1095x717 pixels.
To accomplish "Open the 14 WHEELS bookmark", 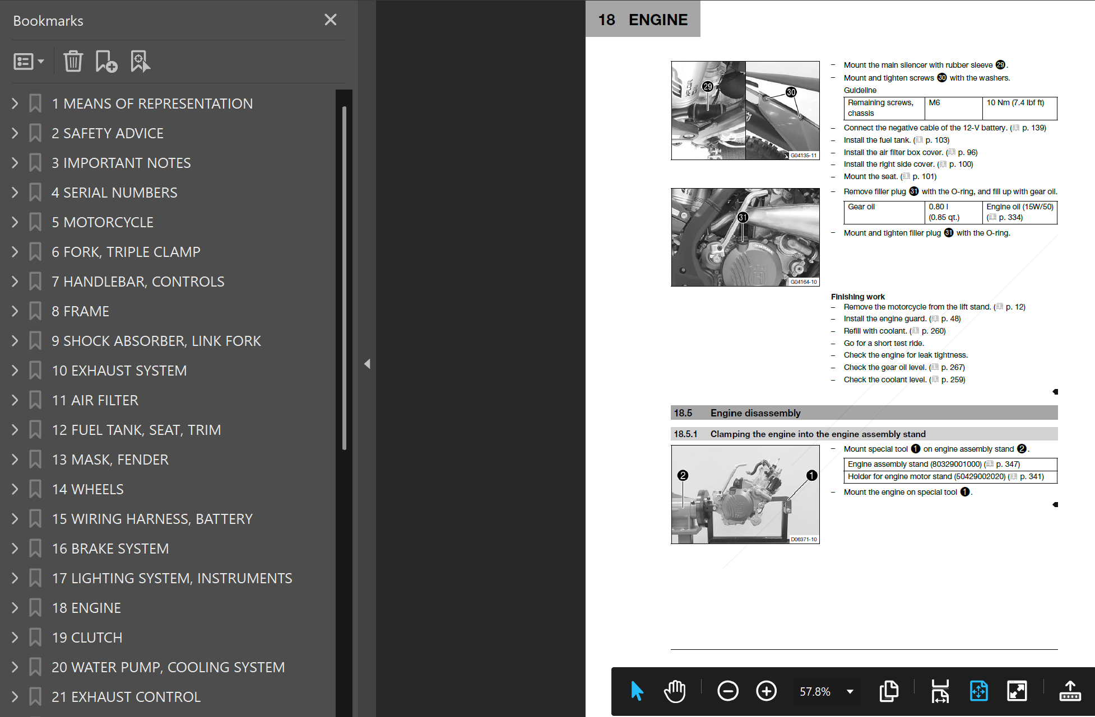I will click(88, 489).
